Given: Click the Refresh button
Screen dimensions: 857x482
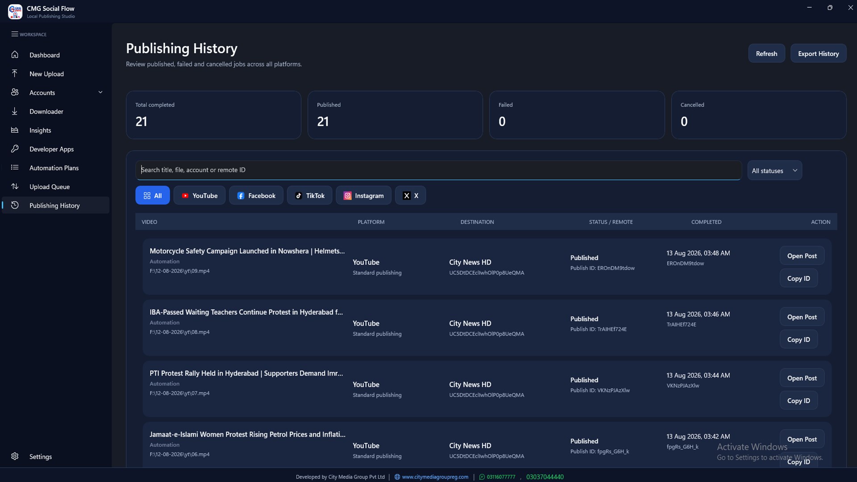Looking at the screenshot, I should 766,54.
